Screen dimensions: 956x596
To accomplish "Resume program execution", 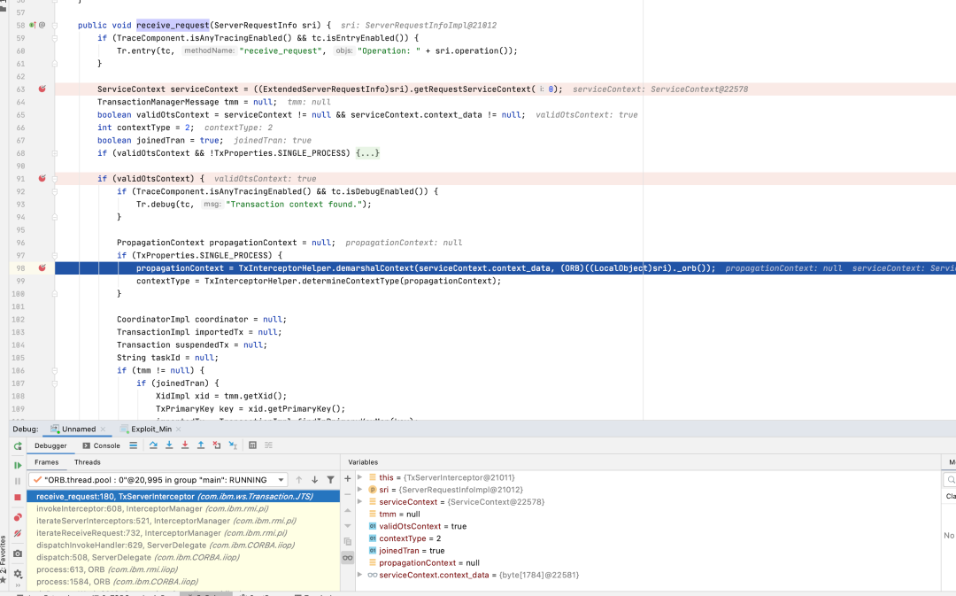I will tap(17, 465).
